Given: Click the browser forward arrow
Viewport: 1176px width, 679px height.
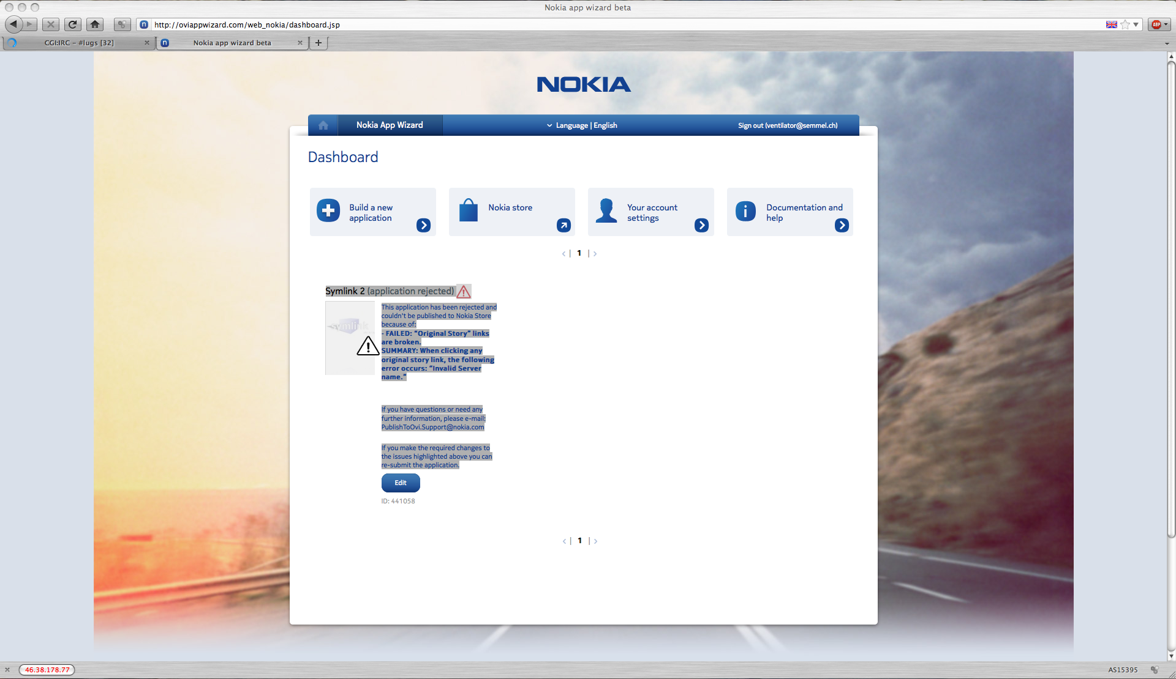Looking at the screenshot, I should click(x=30, y=24).
